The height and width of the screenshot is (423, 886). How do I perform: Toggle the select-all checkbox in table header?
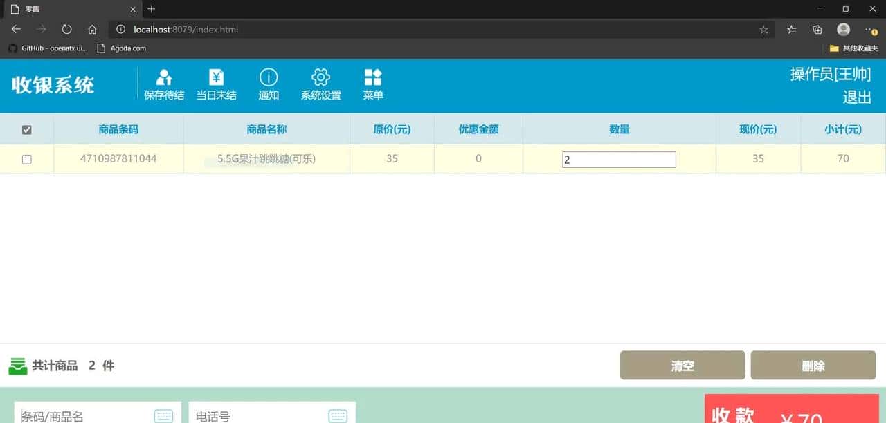pyautogui.click(x=26, y=129)
